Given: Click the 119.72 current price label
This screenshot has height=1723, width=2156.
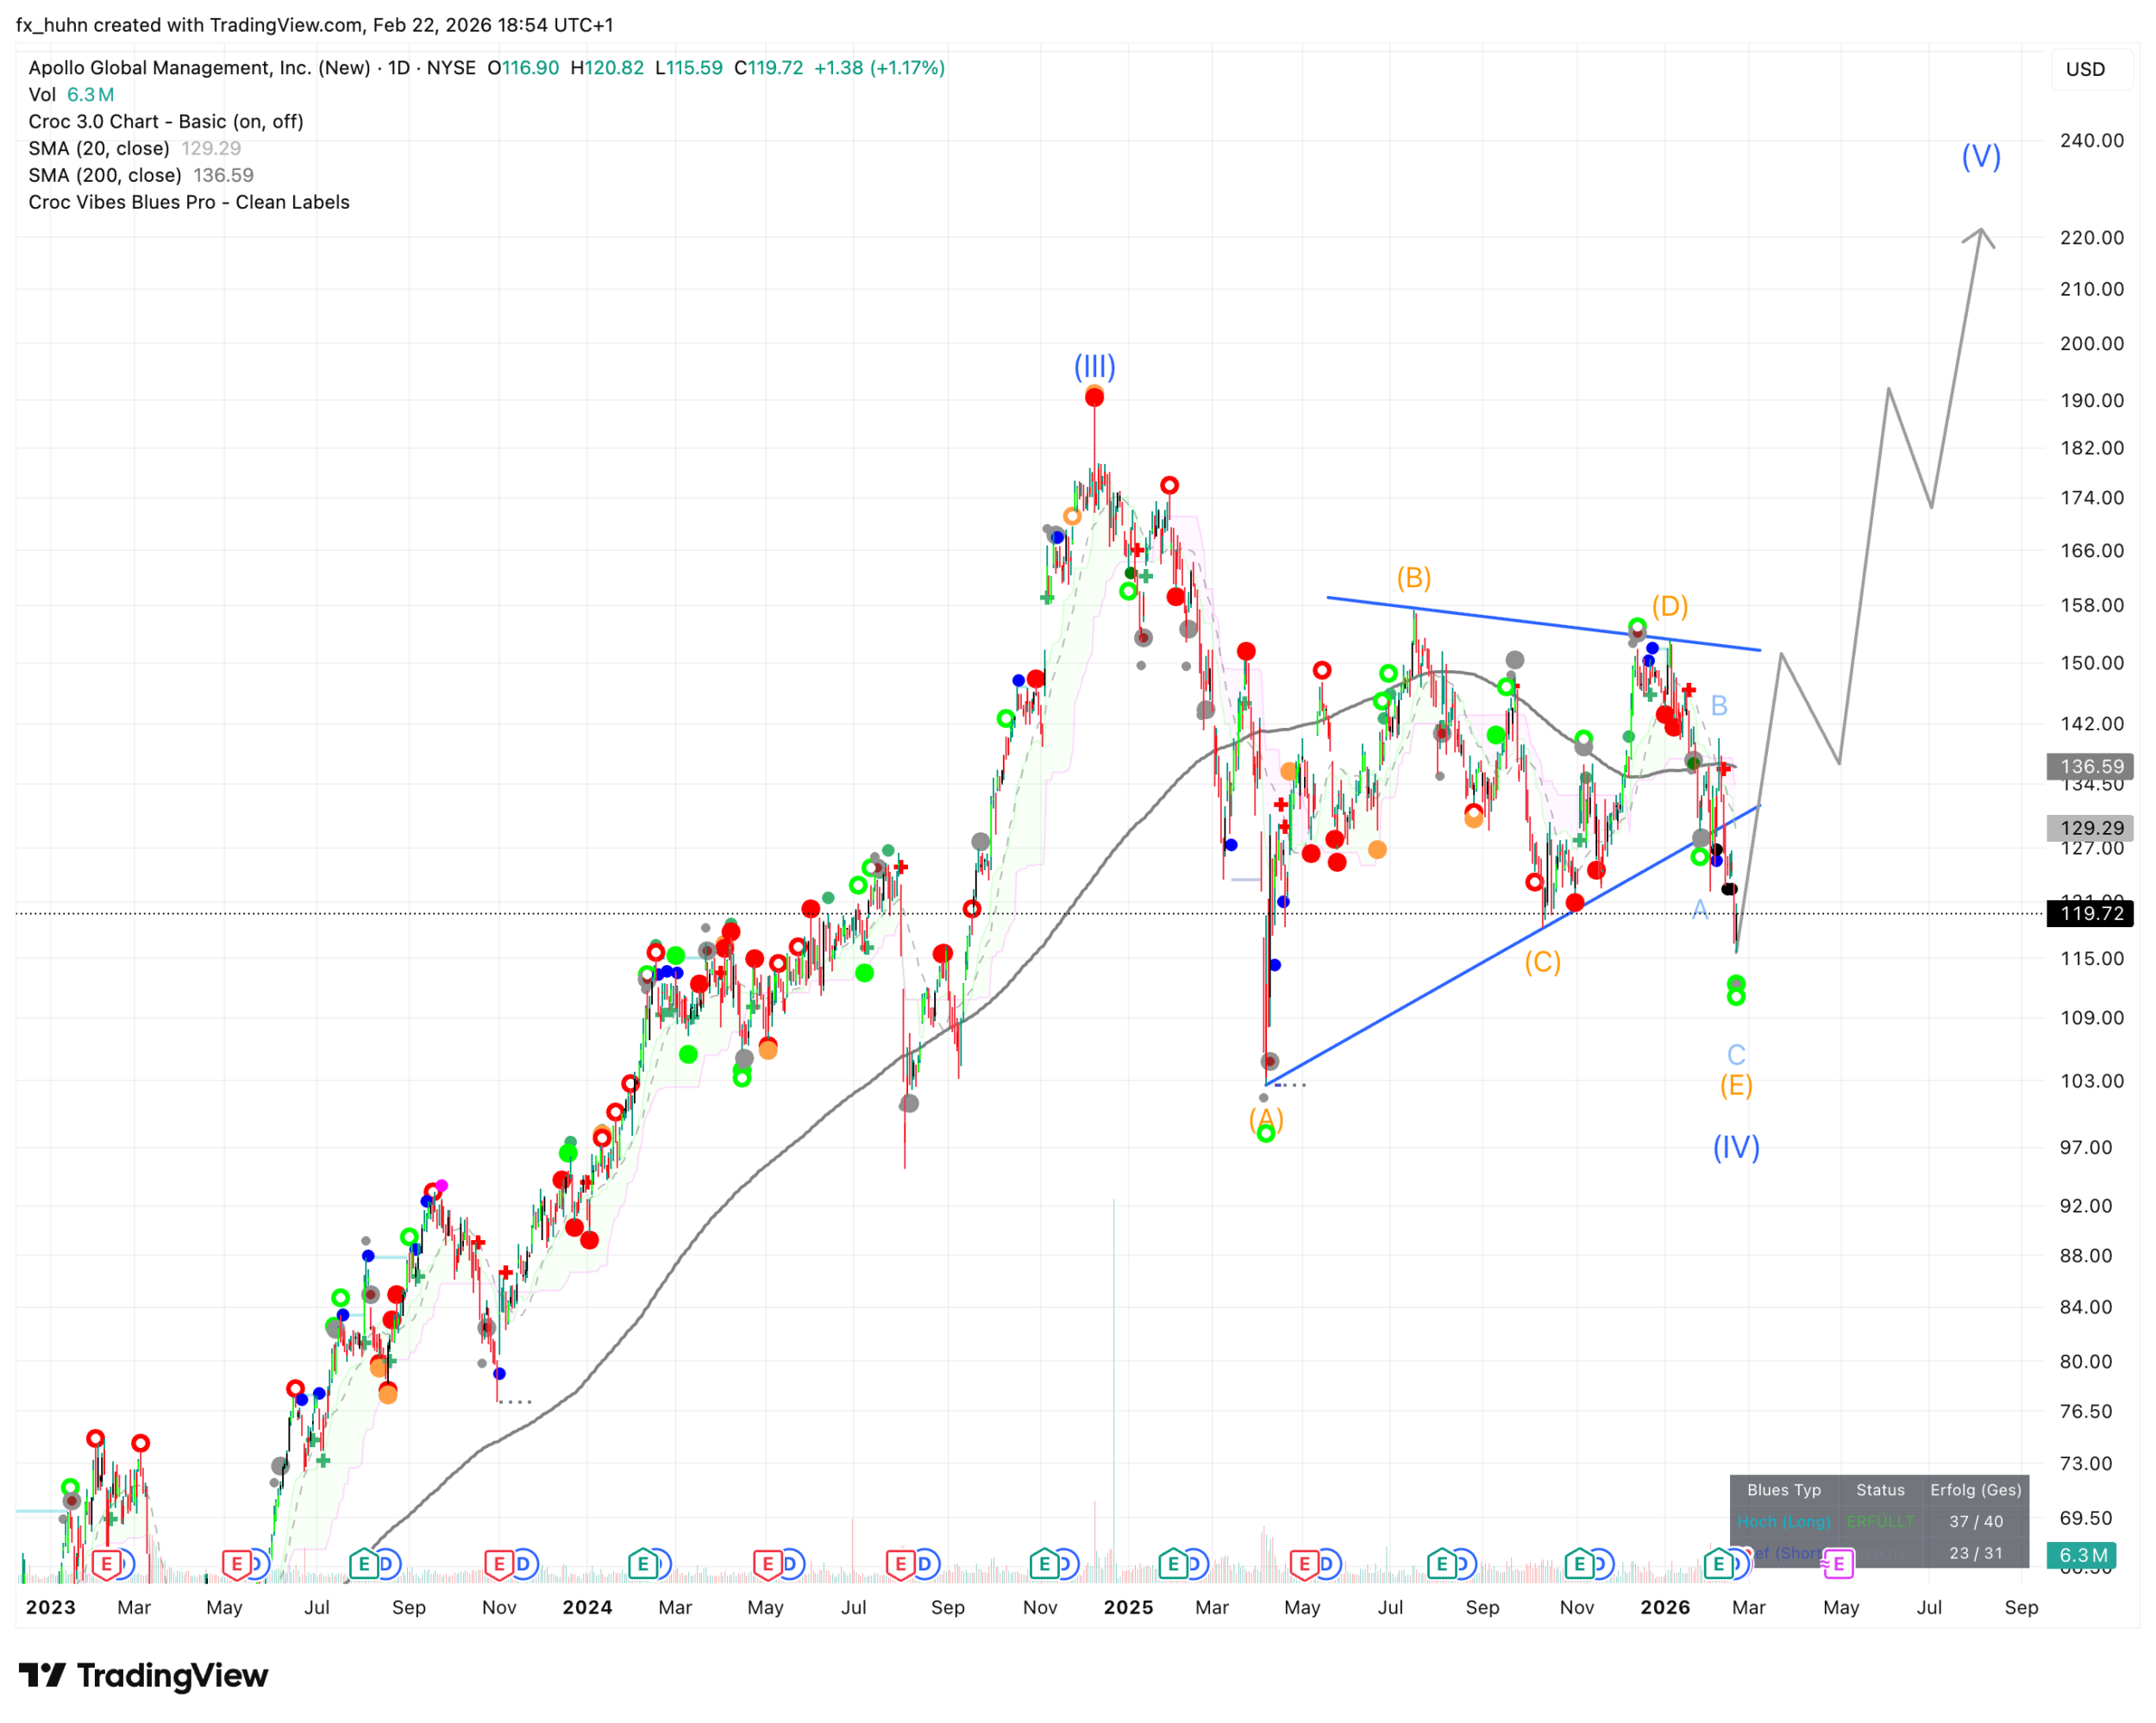Looking at the screenshot, I should [2090, 913].
